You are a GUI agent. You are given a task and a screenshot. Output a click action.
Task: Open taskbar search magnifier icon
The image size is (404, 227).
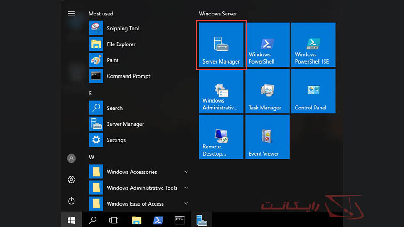pyautogui.click(x=93, y=220)
